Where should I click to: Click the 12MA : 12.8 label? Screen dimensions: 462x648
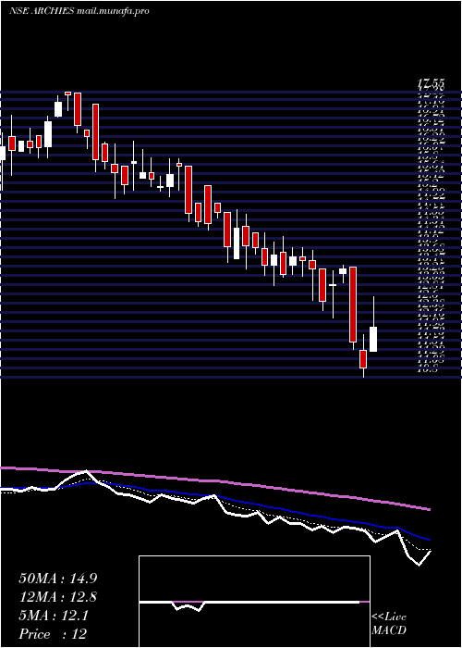[58, 597]
